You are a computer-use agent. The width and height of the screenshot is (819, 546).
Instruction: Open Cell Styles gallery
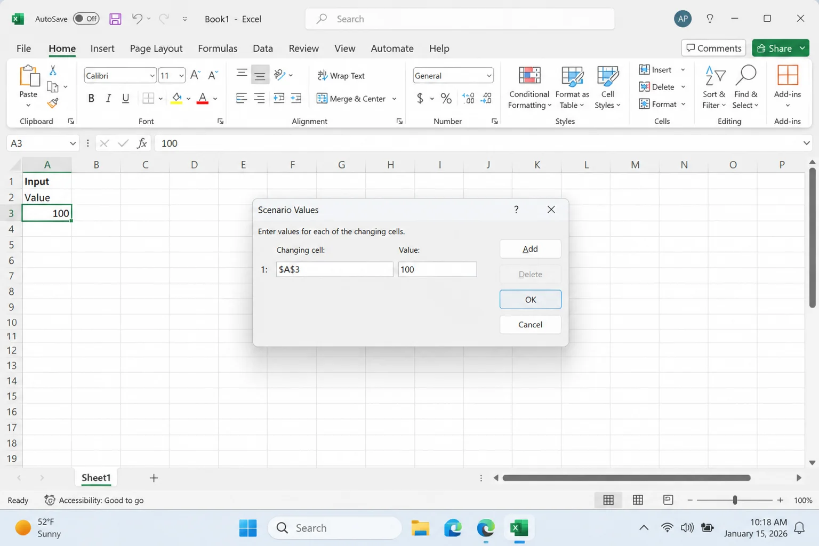pos(607,87)
